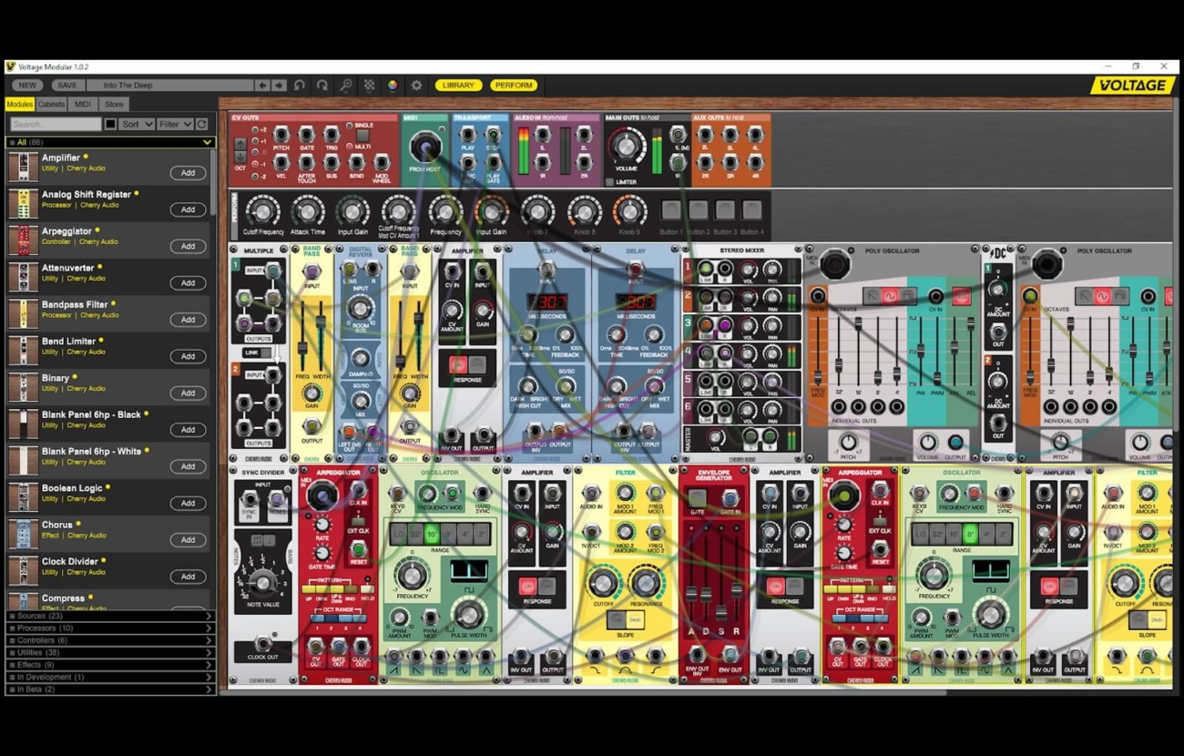
Task: Open the Sort dropdown
Action: pos(137,124)
